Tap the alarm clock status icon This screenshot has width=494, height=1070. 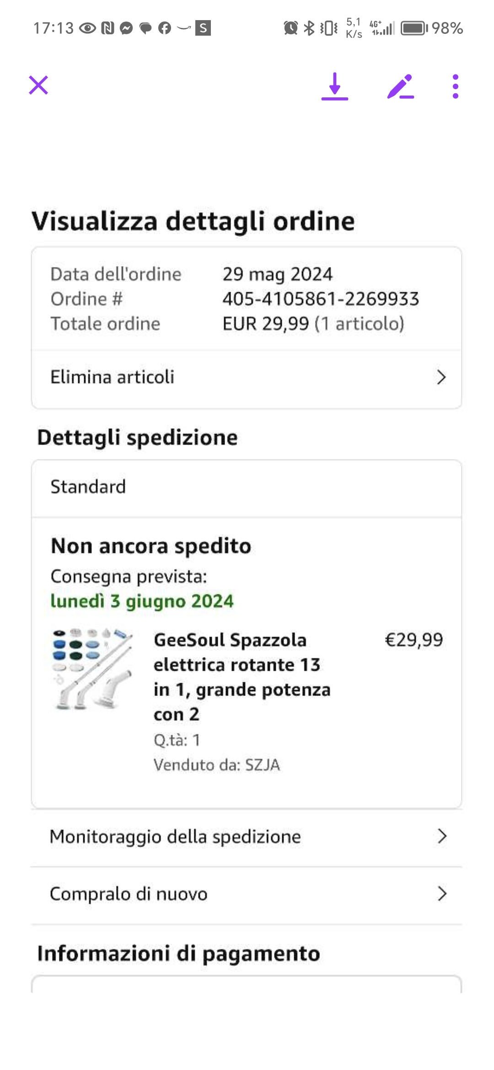[290, 28]
